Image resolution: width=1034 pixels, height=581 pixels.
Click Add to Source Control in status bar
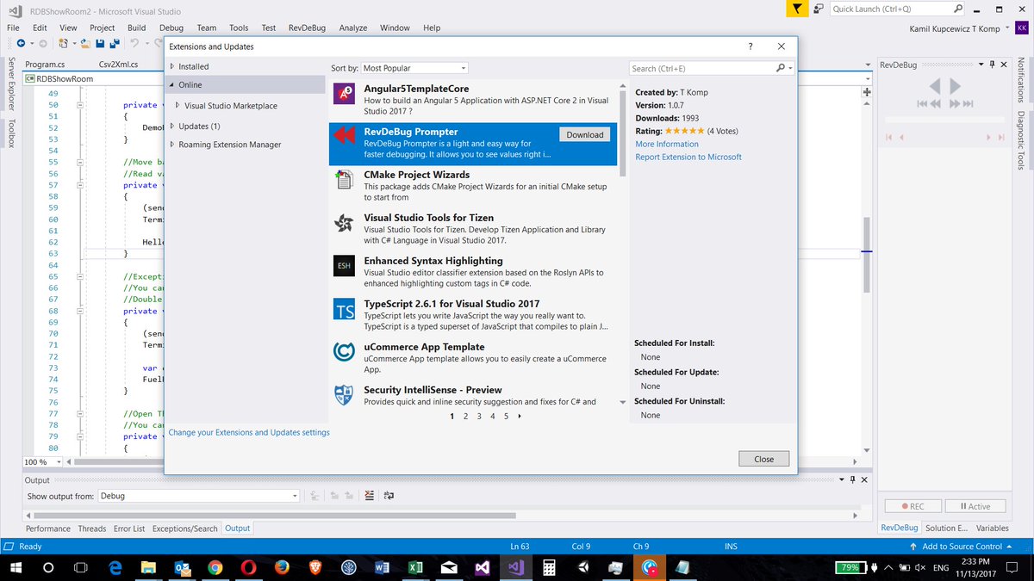pos(962,547)
